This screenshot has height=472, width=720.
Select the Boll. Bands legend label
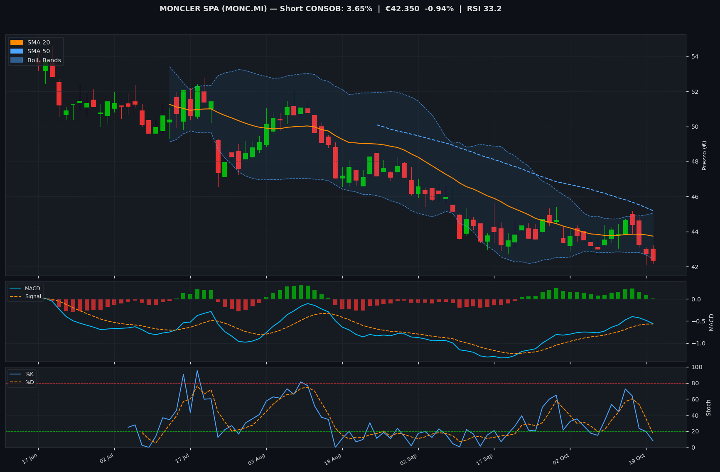point(44,60)
